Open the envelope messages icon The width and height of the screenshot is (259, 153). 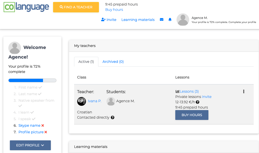tap(162, 20)
